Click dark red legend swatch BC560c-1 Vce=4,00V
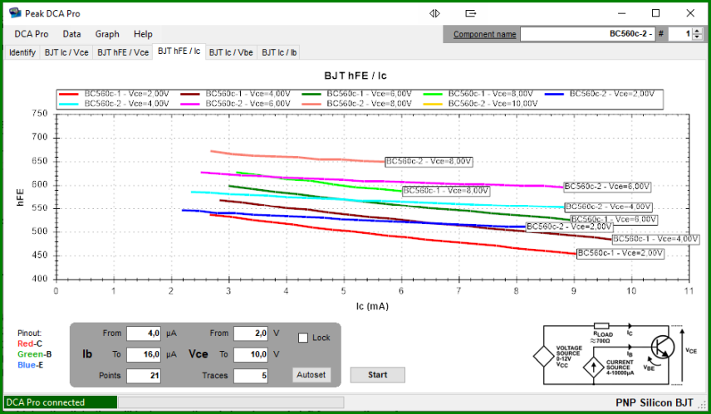The width and height of the screenshot is (711, 414). click(190, 94)
